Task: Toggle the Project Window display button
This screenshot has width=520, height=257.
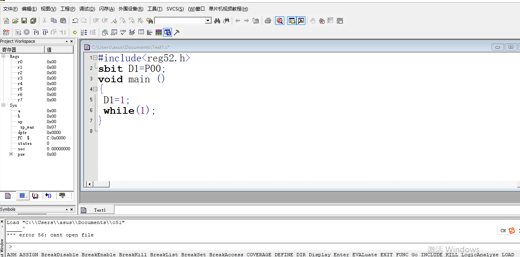Action: click(x=292, y=21)
